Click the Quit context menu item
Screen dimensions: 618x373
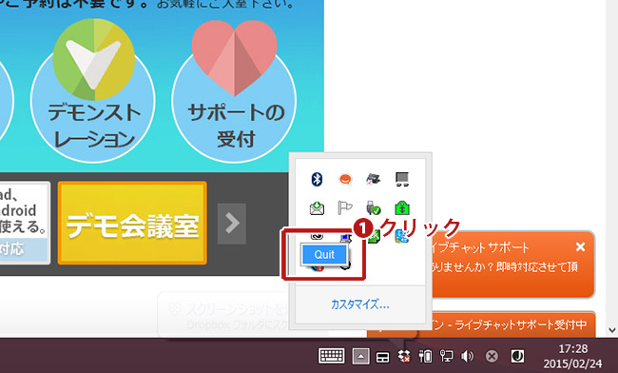coord(324,255)
